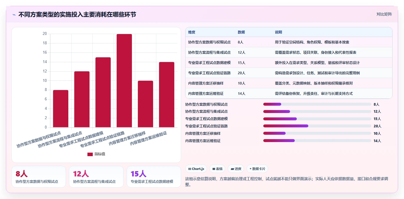The width and height of the screenshot is (404, 199).
Task: Click the 数据 column header
Action: pos(241,32)
